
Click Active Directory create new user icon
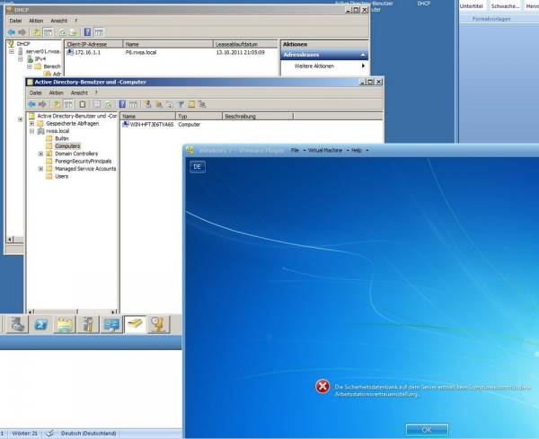pyautogui.click(x=148, y=104)
